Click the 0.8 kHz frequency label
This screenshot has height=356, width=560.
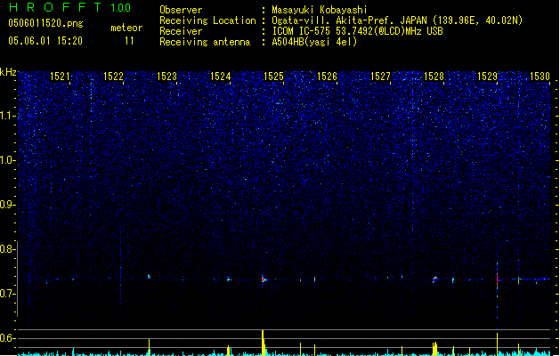(x=7, y=249)
